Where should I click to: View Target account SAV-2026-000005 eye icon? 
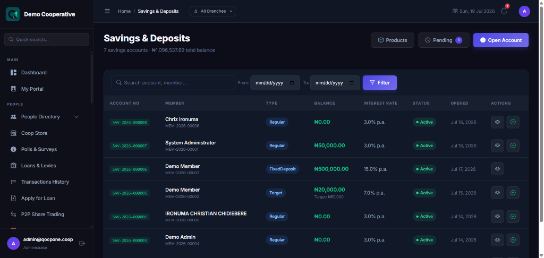(x=497, y=193)
